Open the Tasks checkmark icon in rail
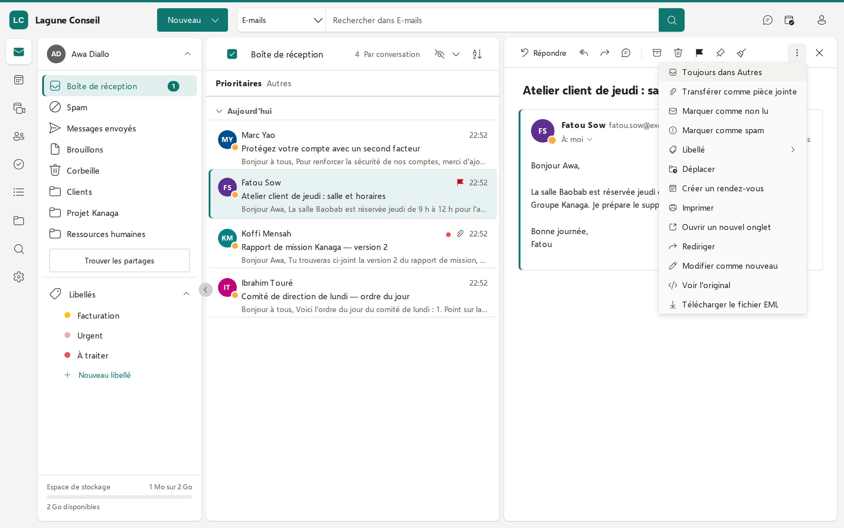 pyautogui.click(x=19, y=164)
